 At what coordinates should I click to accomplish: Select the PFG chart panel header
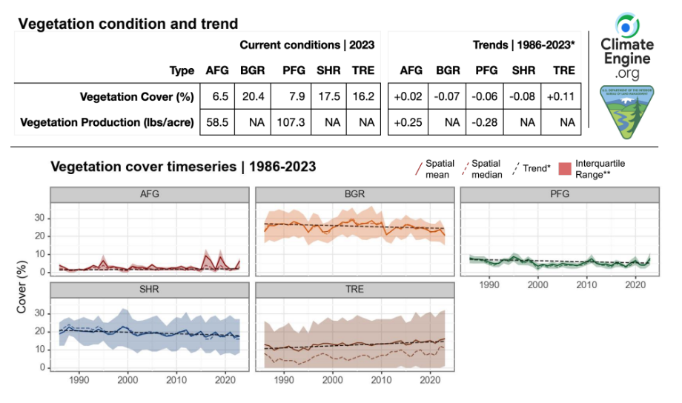pos(560,196)
